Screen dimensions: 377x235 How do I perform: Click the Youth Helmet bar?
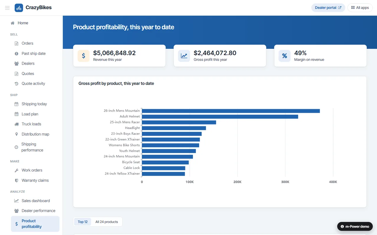(169, 151)
